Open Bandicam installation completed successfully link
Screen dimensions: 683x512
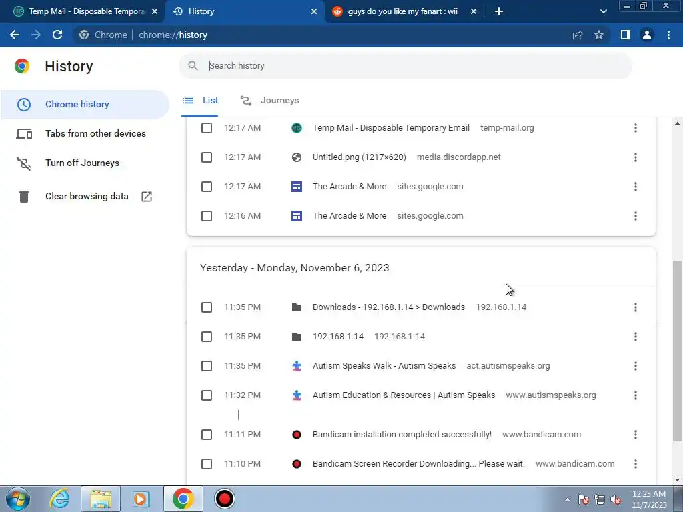[402, 435]
